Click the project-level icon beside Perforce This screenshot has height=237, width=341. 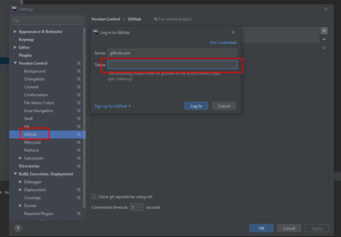tap(79, 150)
